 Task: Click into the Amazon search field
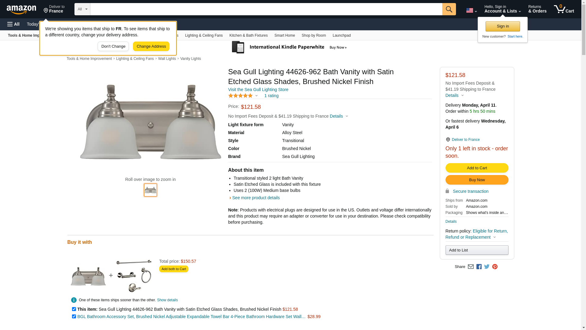266,9
